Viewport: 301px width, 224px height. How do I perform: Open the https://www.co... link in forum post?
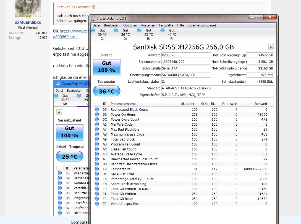click(74, 31)
